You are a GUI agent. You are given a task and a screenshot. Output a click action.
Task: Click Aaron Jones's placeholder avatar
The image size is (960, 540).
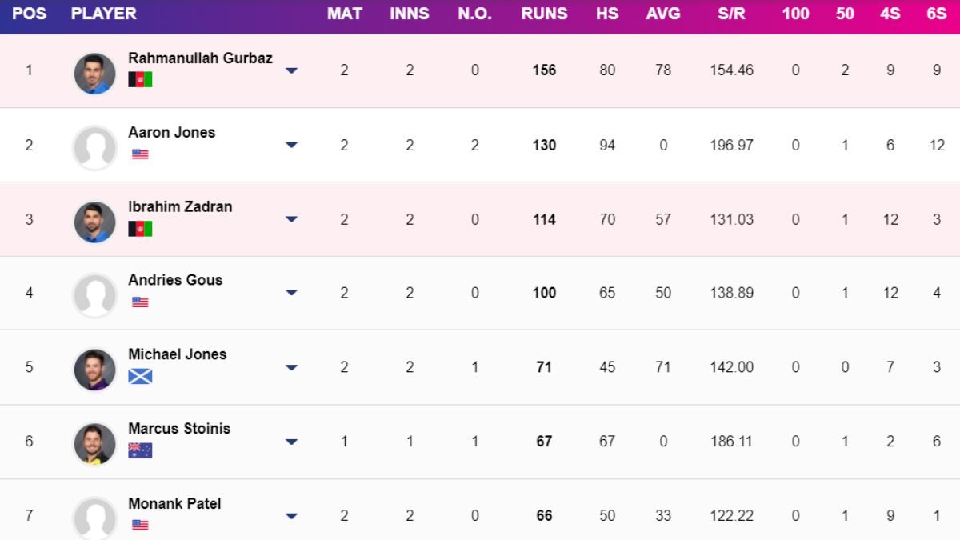pos(95,147)
